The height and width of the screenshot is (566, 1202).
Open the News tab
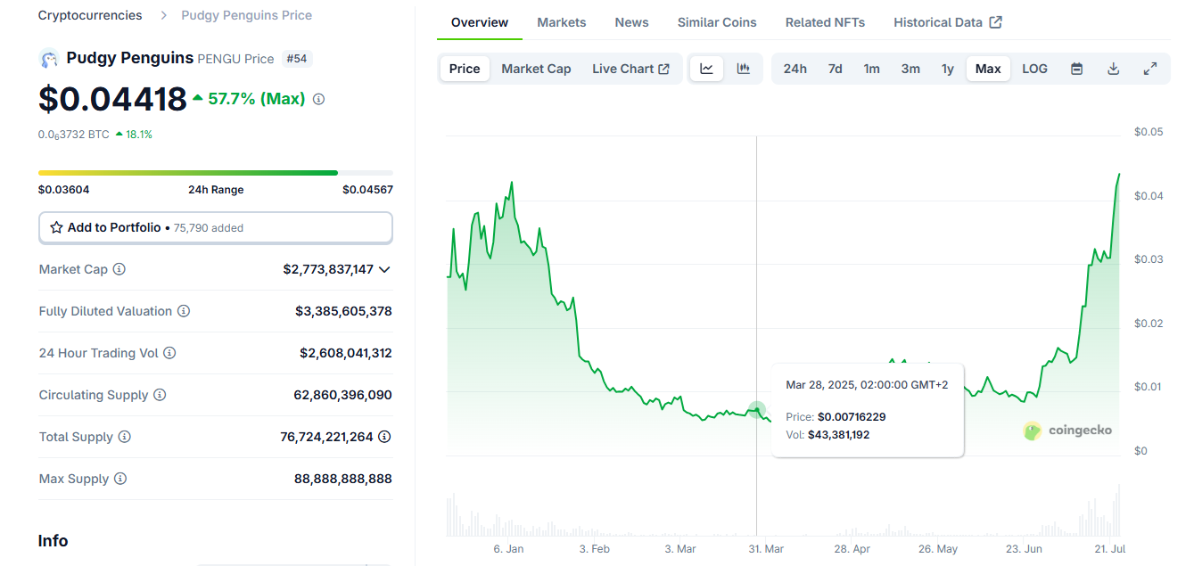coord(632,22)
